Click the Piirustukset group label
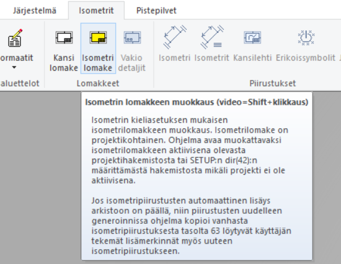 click(273, 84)
